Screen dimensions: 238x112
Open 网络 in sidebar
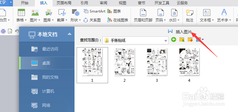point(47,105)
